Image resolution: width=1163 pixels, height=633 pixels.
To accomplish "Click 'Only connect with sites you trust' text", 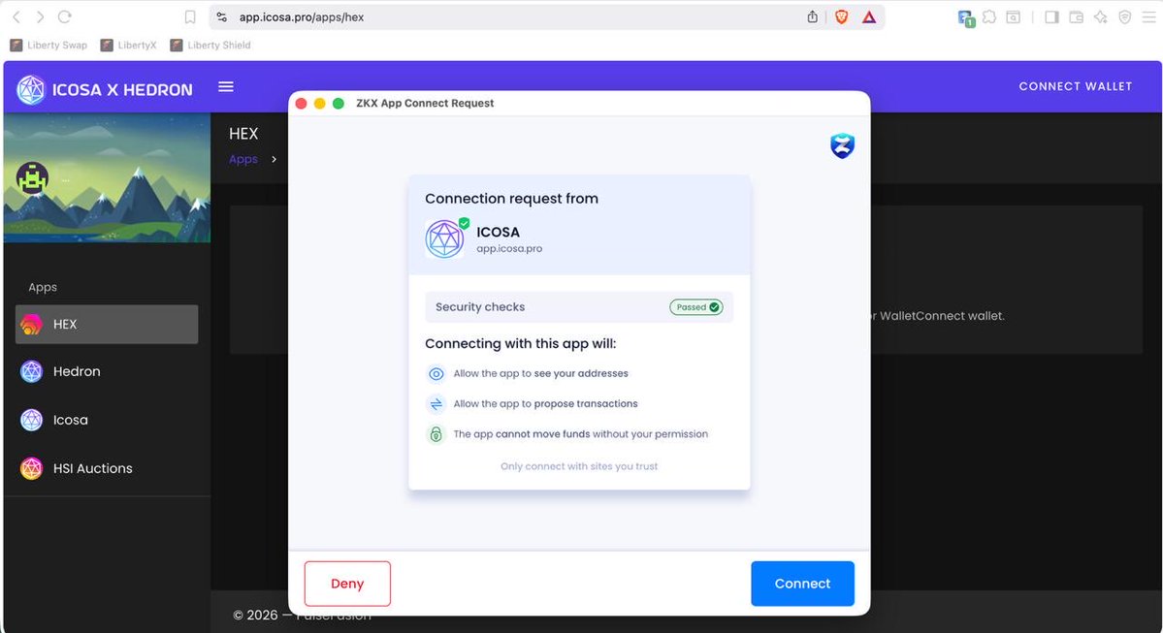I will 579,466.
